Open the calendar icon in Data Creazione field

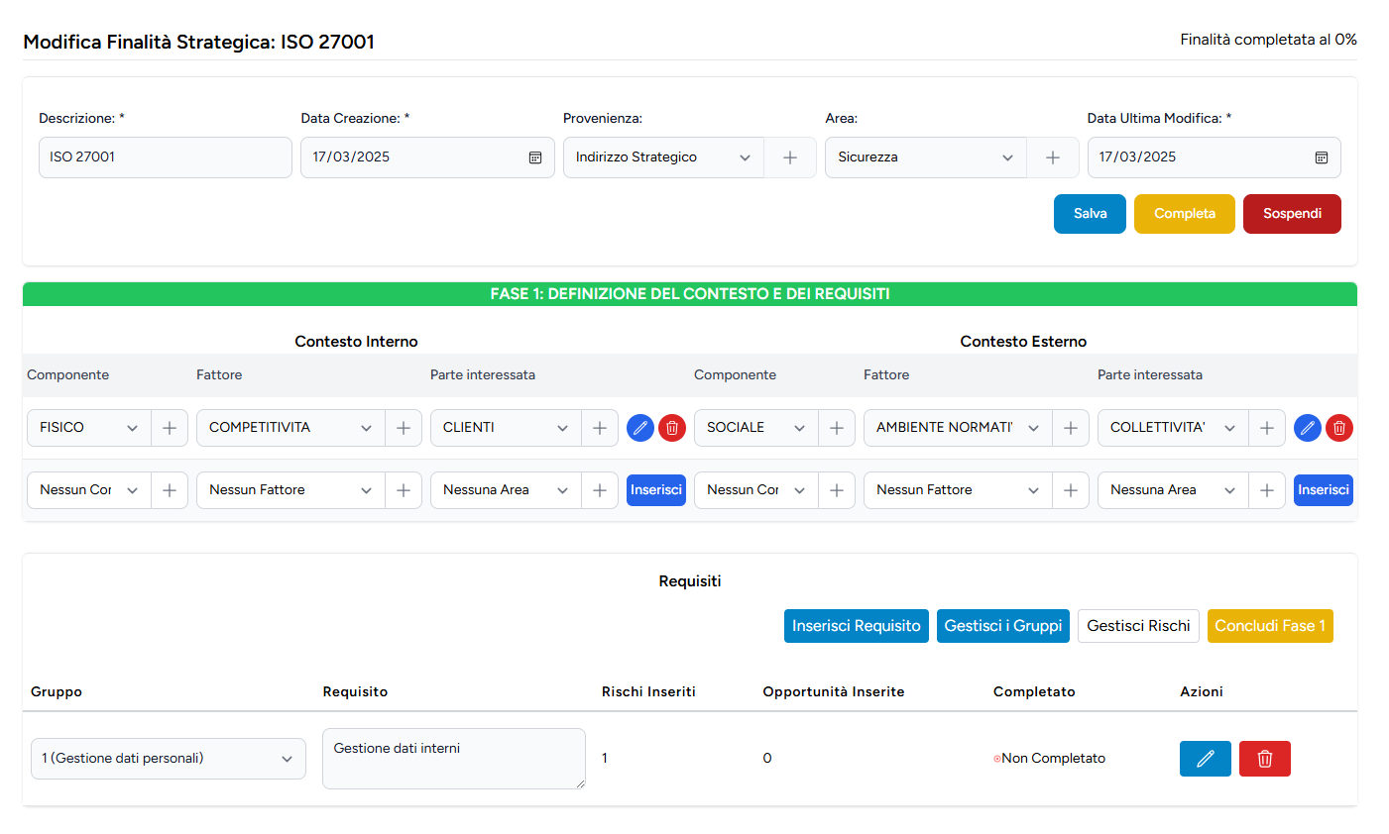(x=535, y=157)
